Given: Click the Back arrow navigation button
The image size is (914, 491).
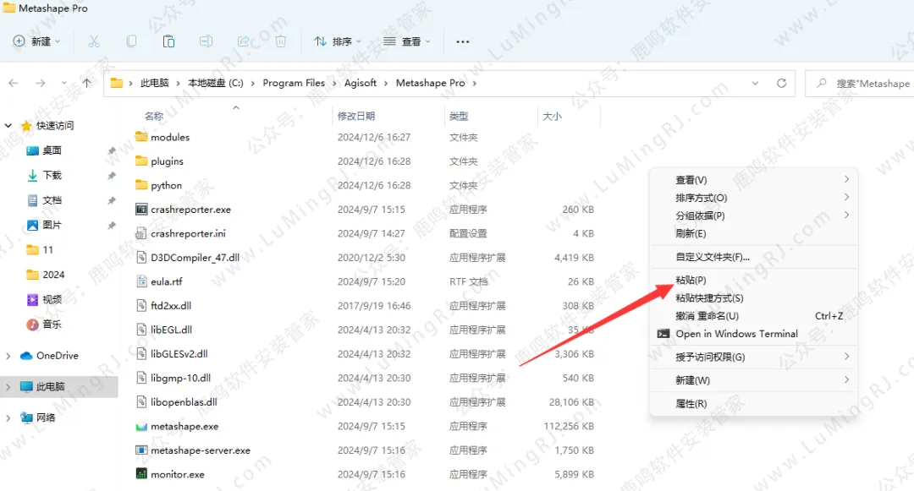Looking at the screenshot, I should tap(14, 83).
